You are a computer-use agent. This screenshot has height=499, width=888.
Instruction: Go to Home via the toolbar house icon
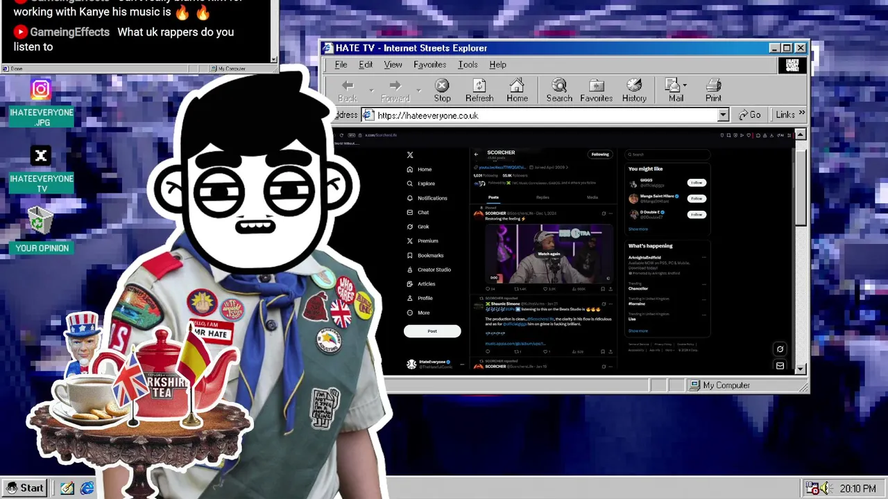coord(517,85)
